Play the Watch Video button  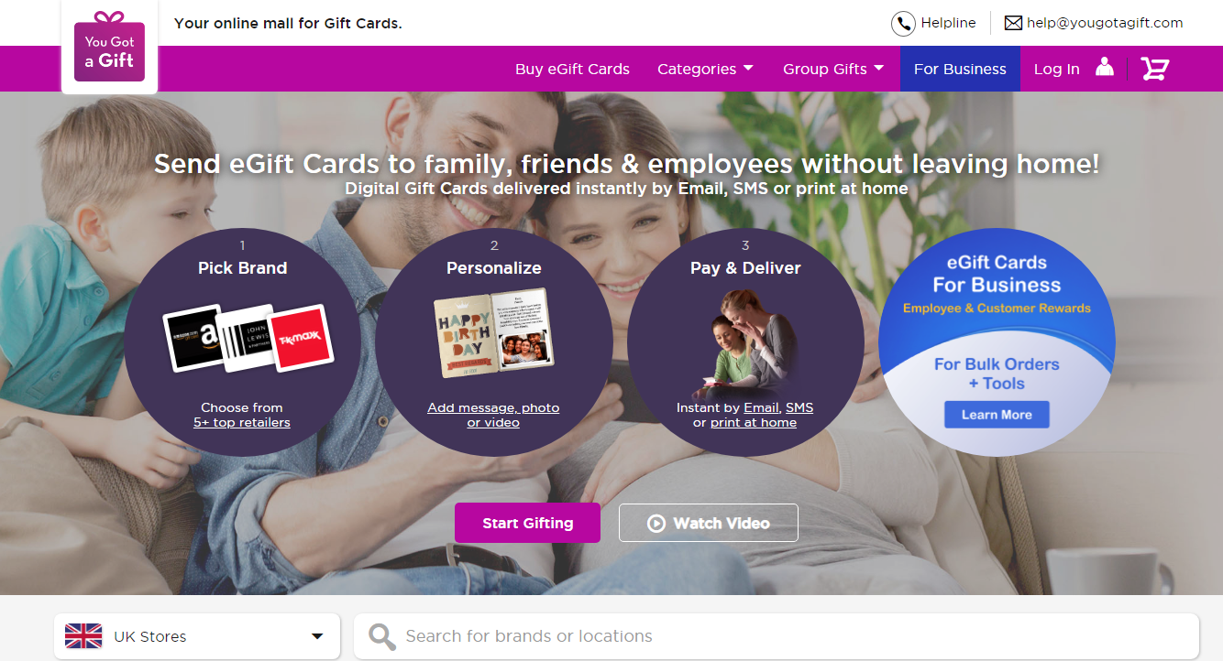click(x=708, y=523)
